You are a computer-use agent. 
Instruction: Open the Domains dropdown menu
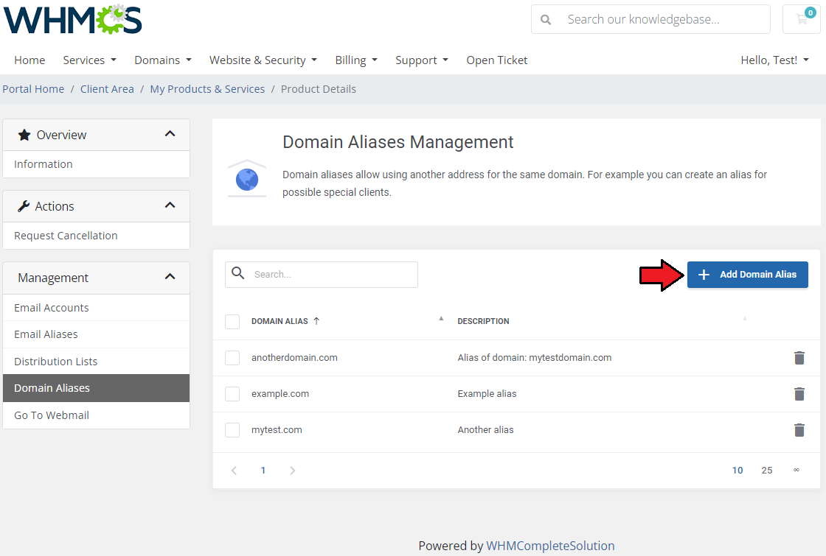click(163, 60)
